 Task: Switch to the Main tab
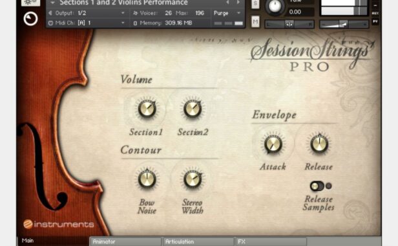(52, 241)
